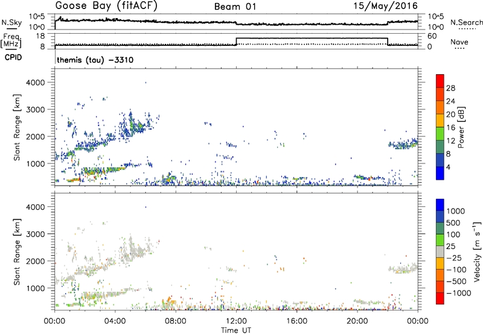Pick the grey −25 to 25 Velocity swatch
483x334 pixels.
pos(440,251)
